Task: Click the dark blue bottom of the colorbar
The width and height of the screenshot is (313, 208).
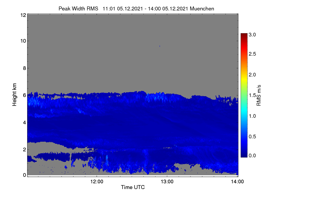Action: [x=244, y=155]
